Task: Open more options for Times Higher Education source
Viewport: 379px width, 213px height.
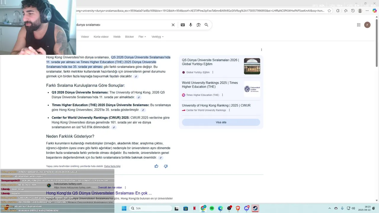Action: point(222,95)
